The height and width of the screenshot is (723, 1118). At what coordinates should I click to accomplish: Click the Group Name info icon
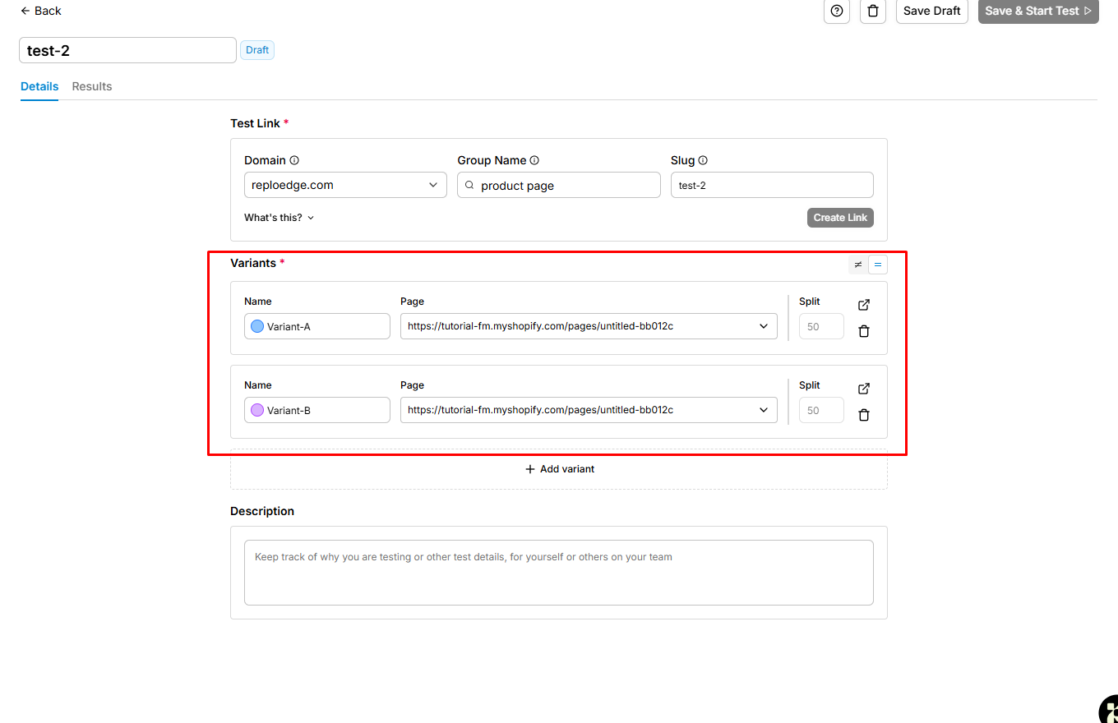click(534, 161)
